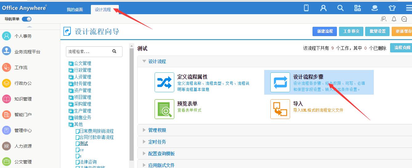Image resolution: width=412 pixels, height=168 pixels.
Task: Expand the 资产管理 tree node
Action: 71,91
